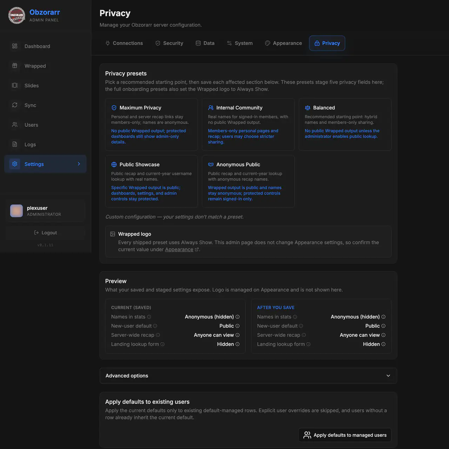The image size is (449, 449).
Task: Click the Slides icon in sidebar
Action: pyautogui.click(x=15, y=85)
